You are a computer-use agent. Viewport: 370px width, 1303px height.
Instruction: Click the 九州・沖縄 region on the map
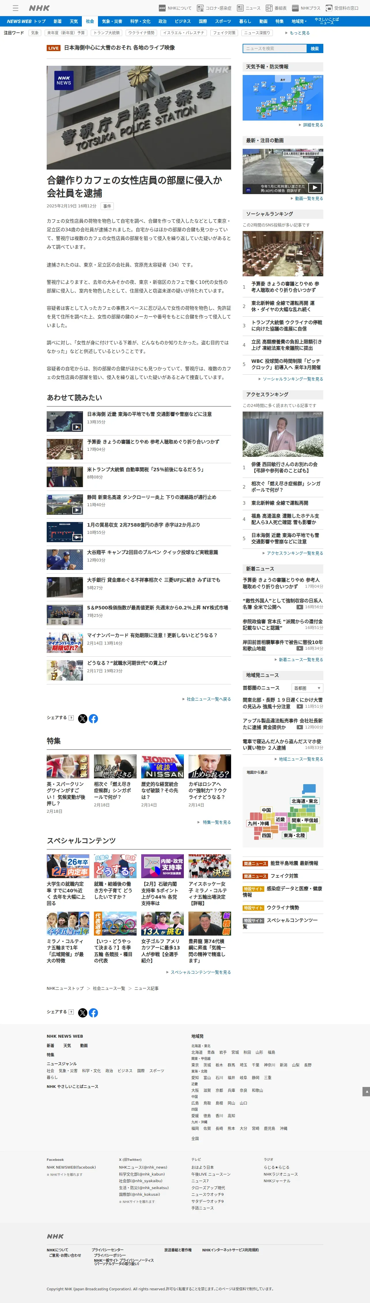[258, 823]
